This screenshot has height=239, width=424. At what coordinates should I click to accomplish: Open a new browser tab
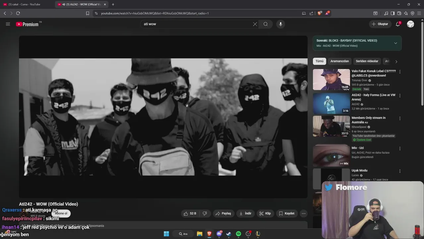[x=113, y=4]
